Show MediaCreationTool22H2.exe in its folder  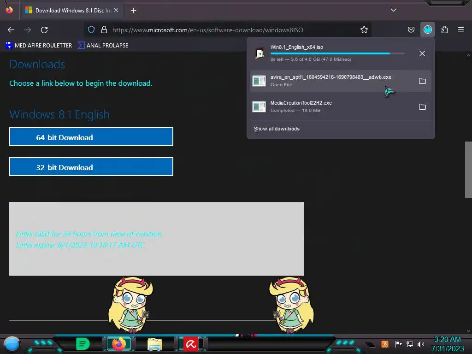422,107
